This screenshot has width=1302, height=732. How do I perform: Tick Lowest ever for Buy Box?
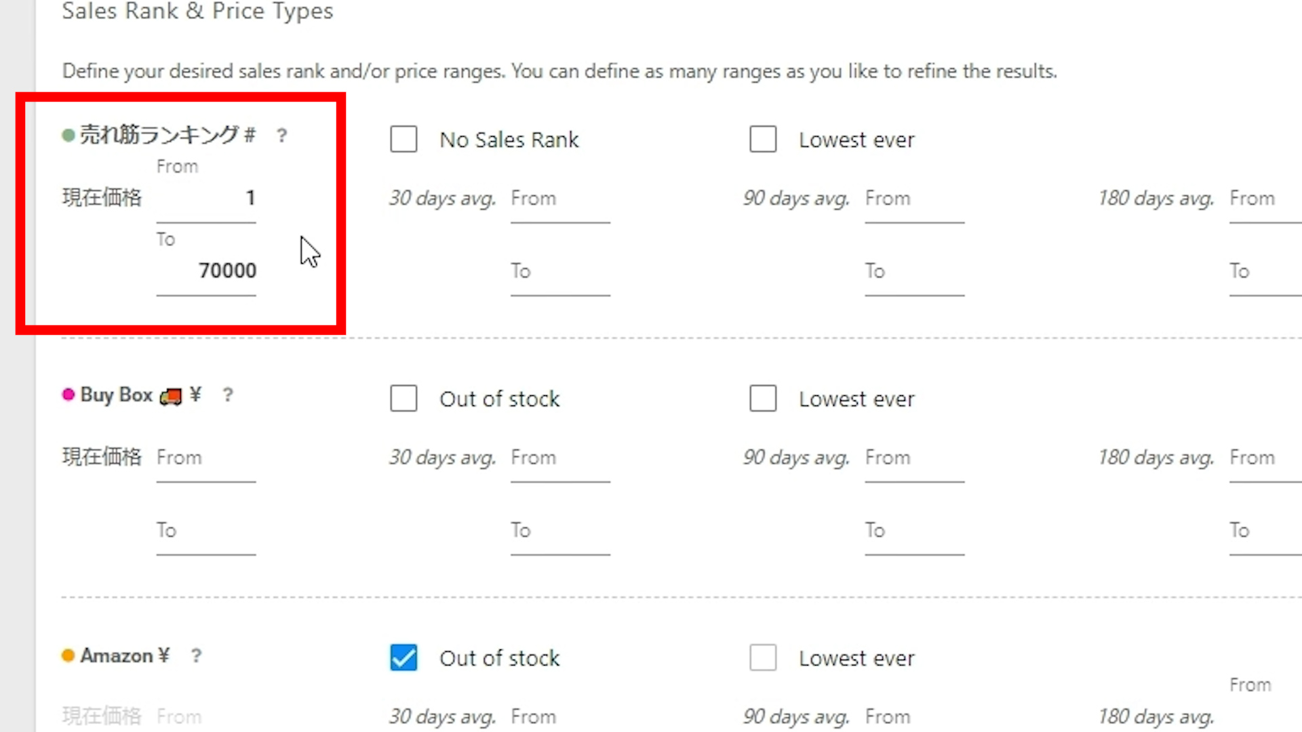point(763,399)
